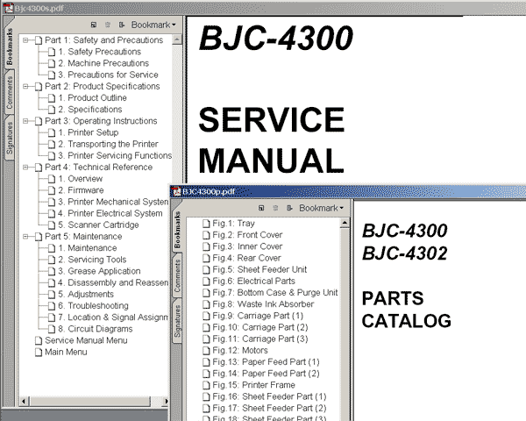Select Fig.5: Sheet Feeder Unit bookmark
This screenshot has height=421, width=526.
259,269
